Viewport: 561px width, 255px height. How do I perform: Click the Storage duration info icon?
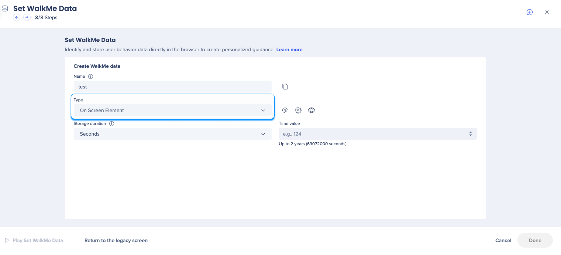click(112, 124)
